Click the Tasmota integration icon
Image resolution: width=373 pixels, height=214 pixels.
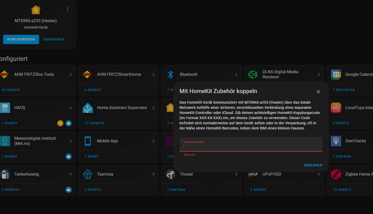click(87, 174)
